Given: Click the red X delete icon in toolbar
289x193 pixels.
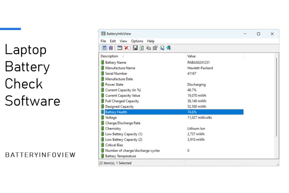Looking at the screenshot, I should (x=126, y=48).
